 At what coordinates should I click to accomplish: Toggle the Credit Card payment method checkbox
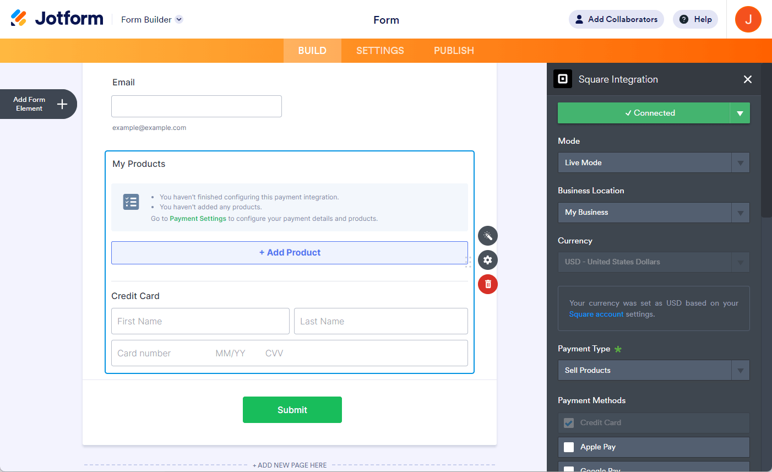[x=569, y=423]
